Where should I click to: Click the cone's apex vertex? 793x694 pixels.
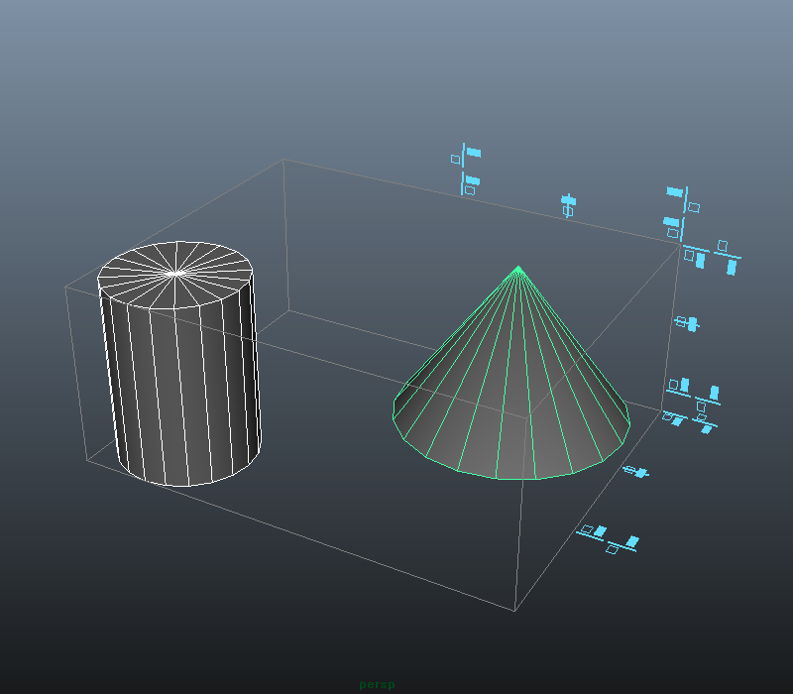click(518, 266)
